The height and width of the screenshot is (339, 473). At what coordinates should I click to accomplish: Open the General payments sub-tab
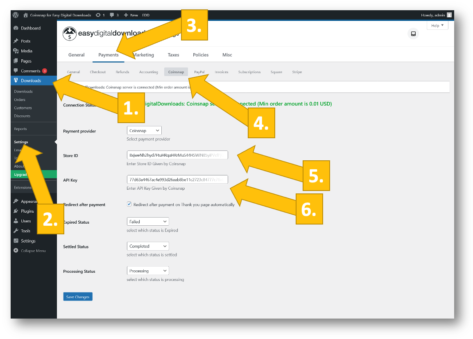[73, 72]
